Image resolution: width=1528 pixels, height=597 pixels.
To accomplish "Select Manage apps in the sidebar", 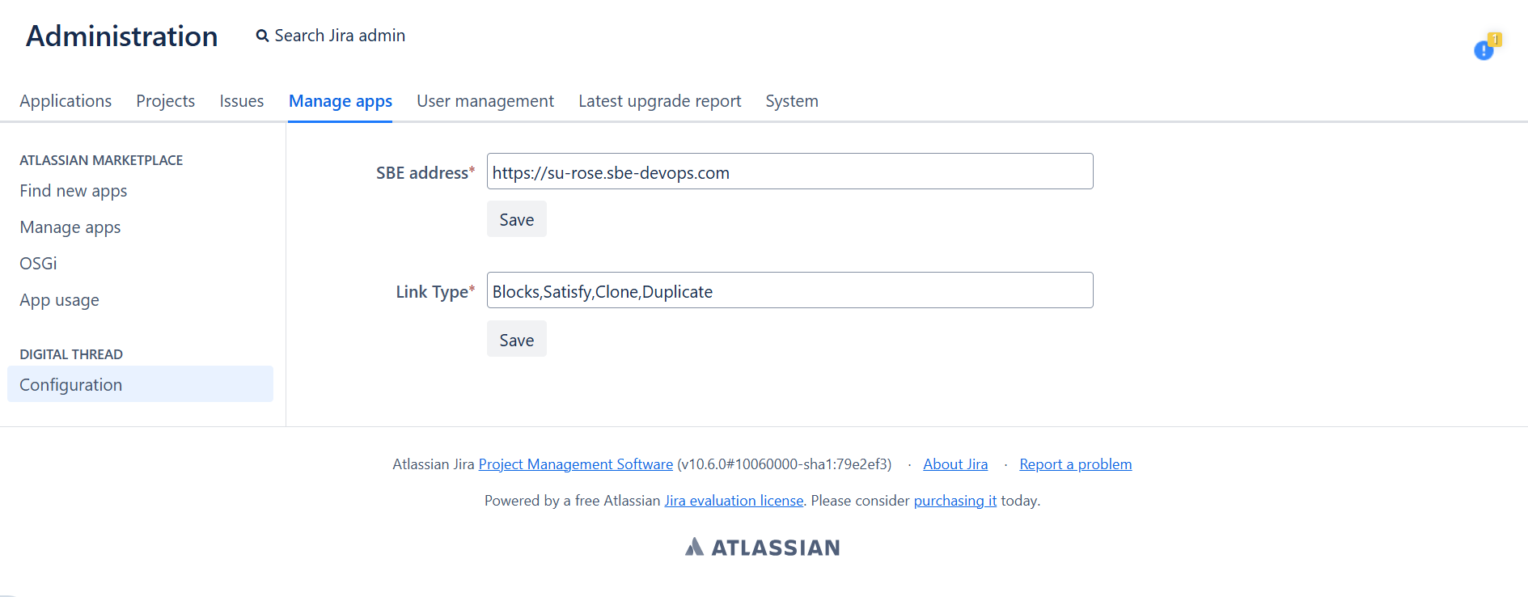I will [x=70, y=227].
